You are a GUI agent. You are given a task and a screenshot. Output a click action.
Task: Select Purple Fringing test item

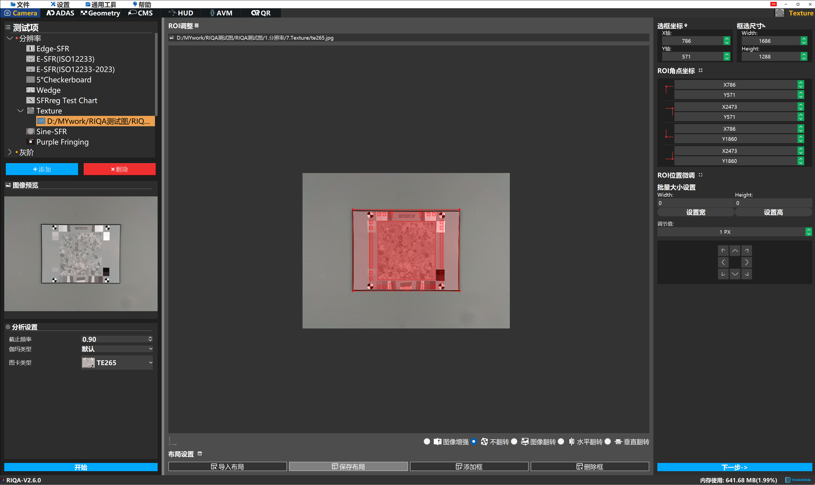point(62,142)
